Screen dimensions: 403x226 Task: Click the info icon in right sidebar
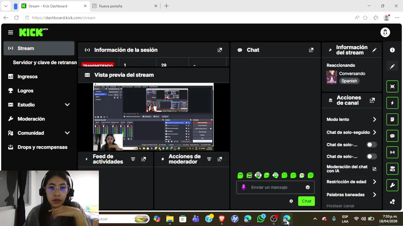pyautogui.click(x=392, y=50)
